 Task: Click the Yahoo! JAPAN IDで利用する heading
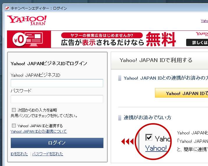(156, 60)
